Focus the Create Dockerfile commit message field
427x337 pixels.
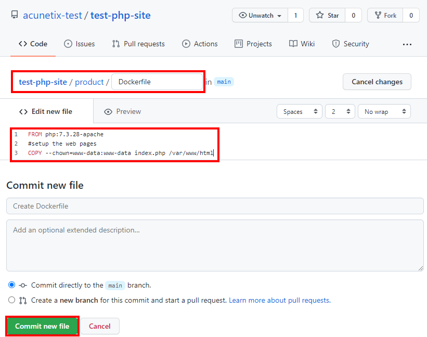click(215, 206)
